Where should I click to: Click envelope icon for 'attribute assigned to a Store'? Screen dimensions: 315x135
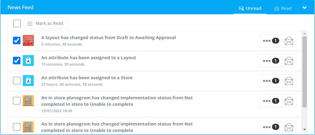coord(289,81)
